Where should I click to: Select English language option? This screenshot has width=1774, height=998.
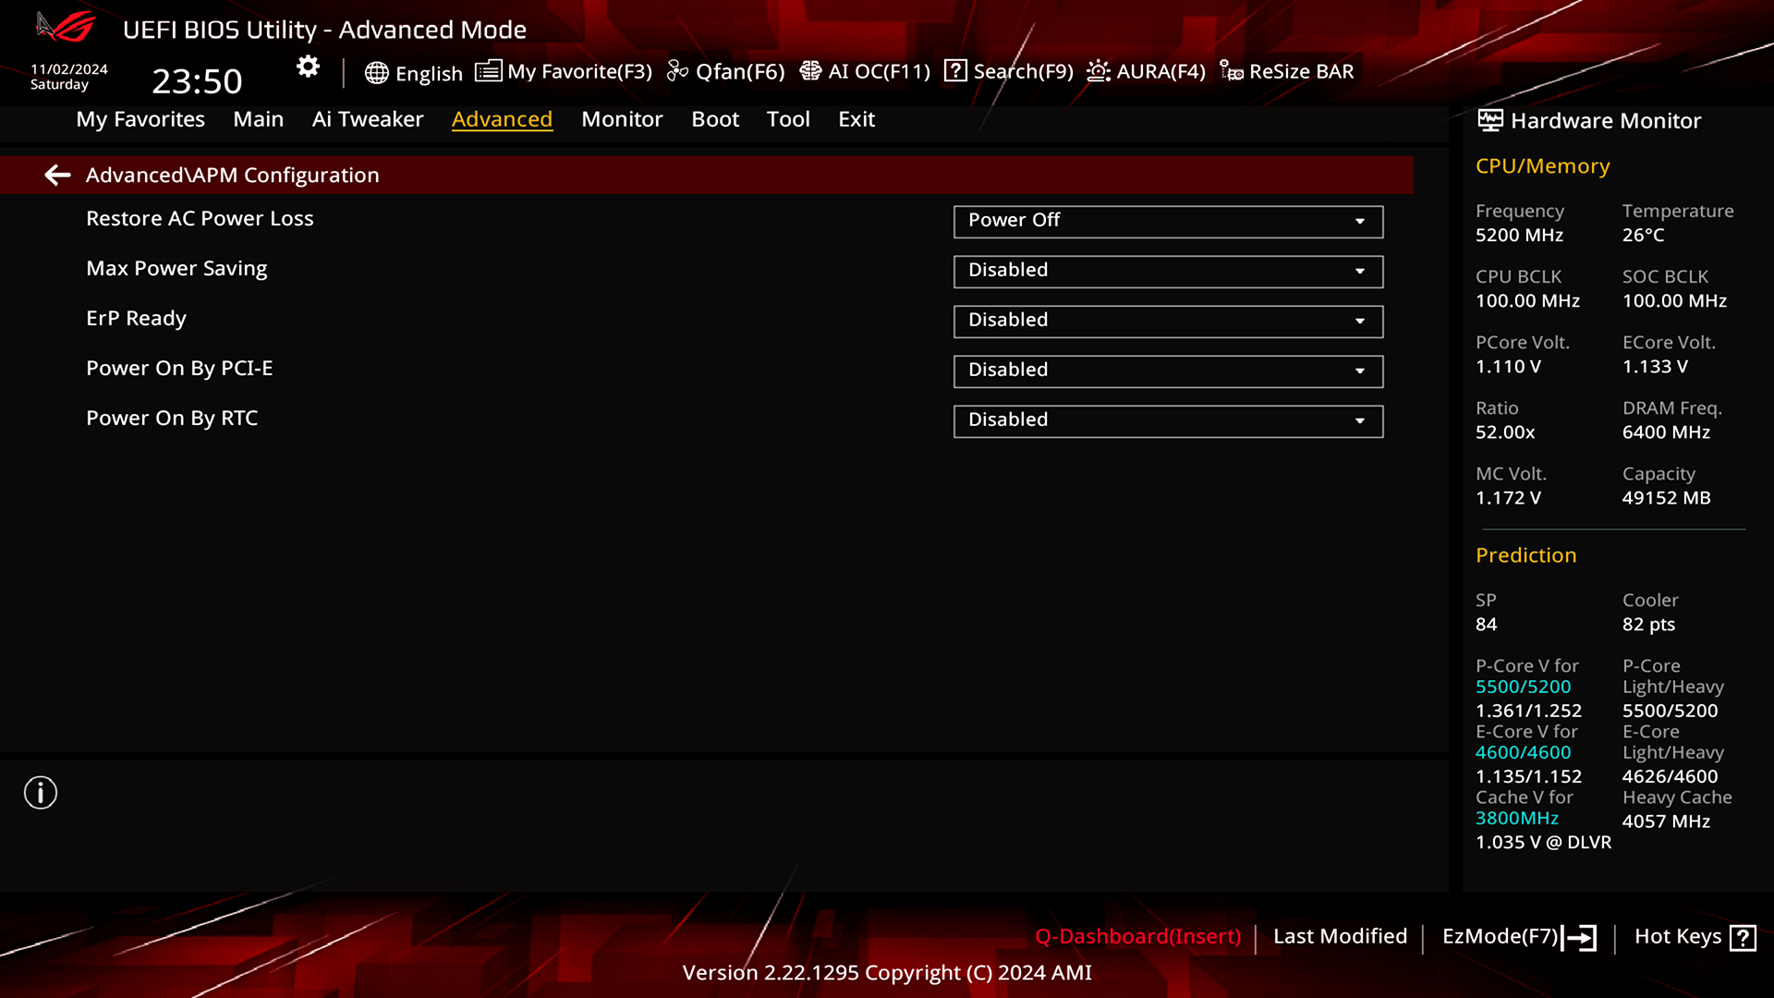coord(413,70)
